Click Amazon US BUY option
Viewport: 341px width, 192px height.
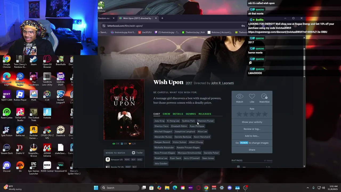pos(133,160)
